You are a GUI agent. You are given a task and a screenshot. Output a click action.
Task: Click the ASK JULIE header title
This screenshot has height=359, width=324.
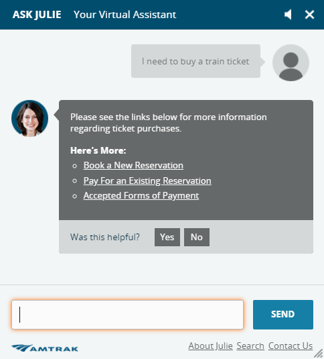[x=37, y=15]
